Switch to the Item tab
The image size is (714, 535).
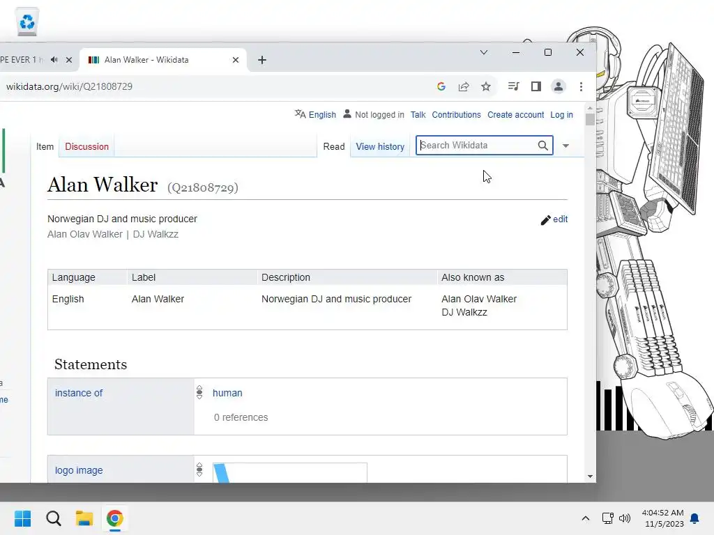coord(45,146)
